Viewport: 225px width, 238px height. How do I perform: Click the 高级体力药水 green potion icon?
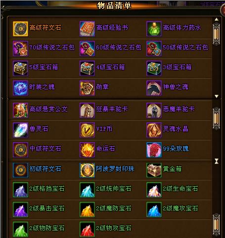tap(154, 29)
